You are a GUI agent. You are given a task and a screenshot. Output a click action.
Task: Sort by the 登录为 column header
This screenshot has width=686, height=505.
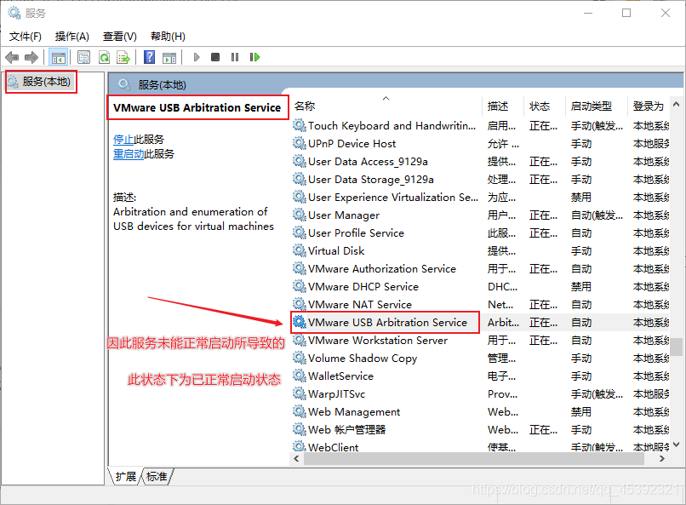click(649, 106)
